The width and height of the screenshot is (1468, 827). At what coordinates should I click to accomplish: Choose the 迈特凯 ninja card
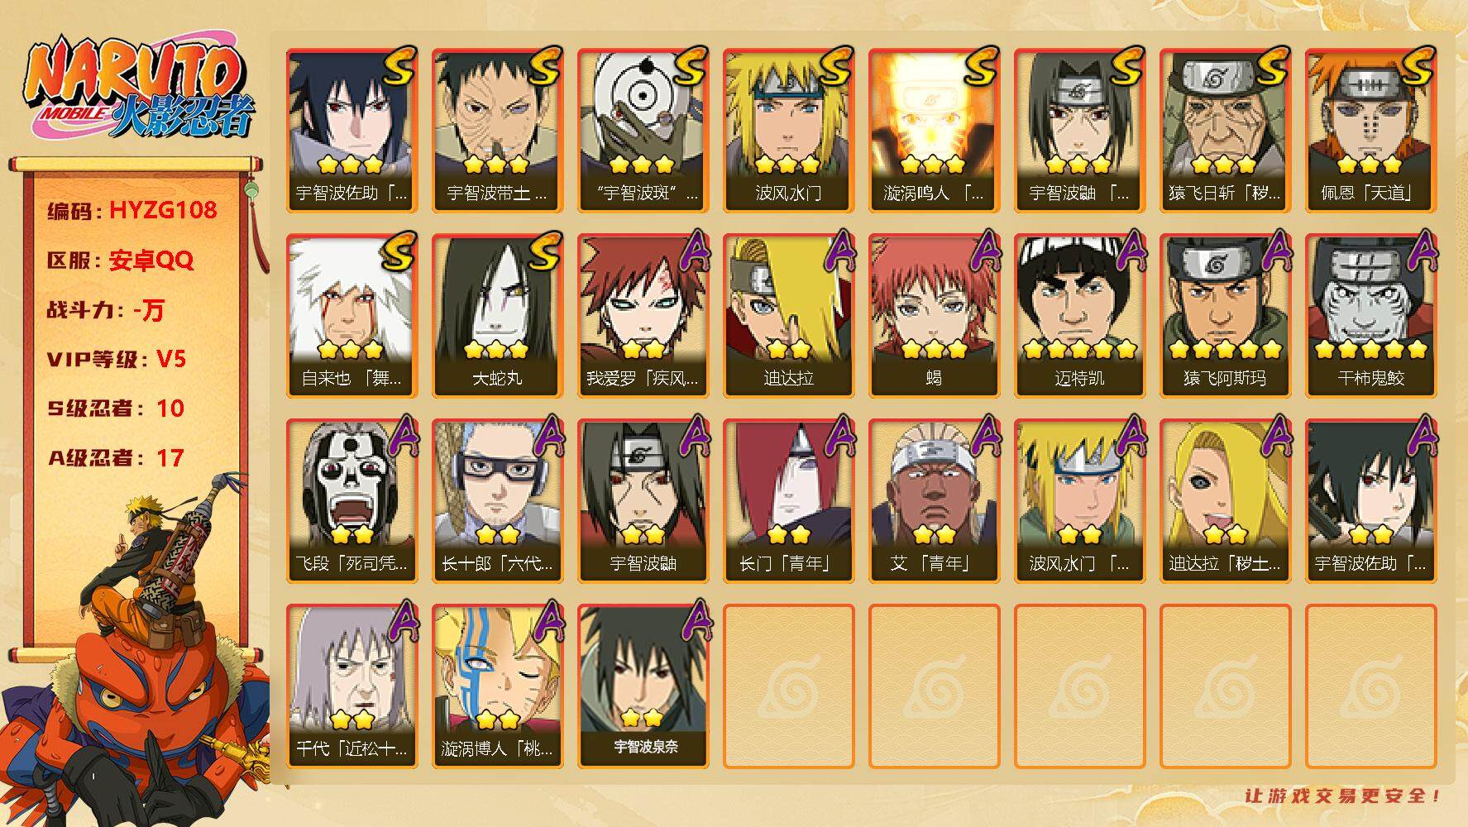click(x=1079, y=316)
